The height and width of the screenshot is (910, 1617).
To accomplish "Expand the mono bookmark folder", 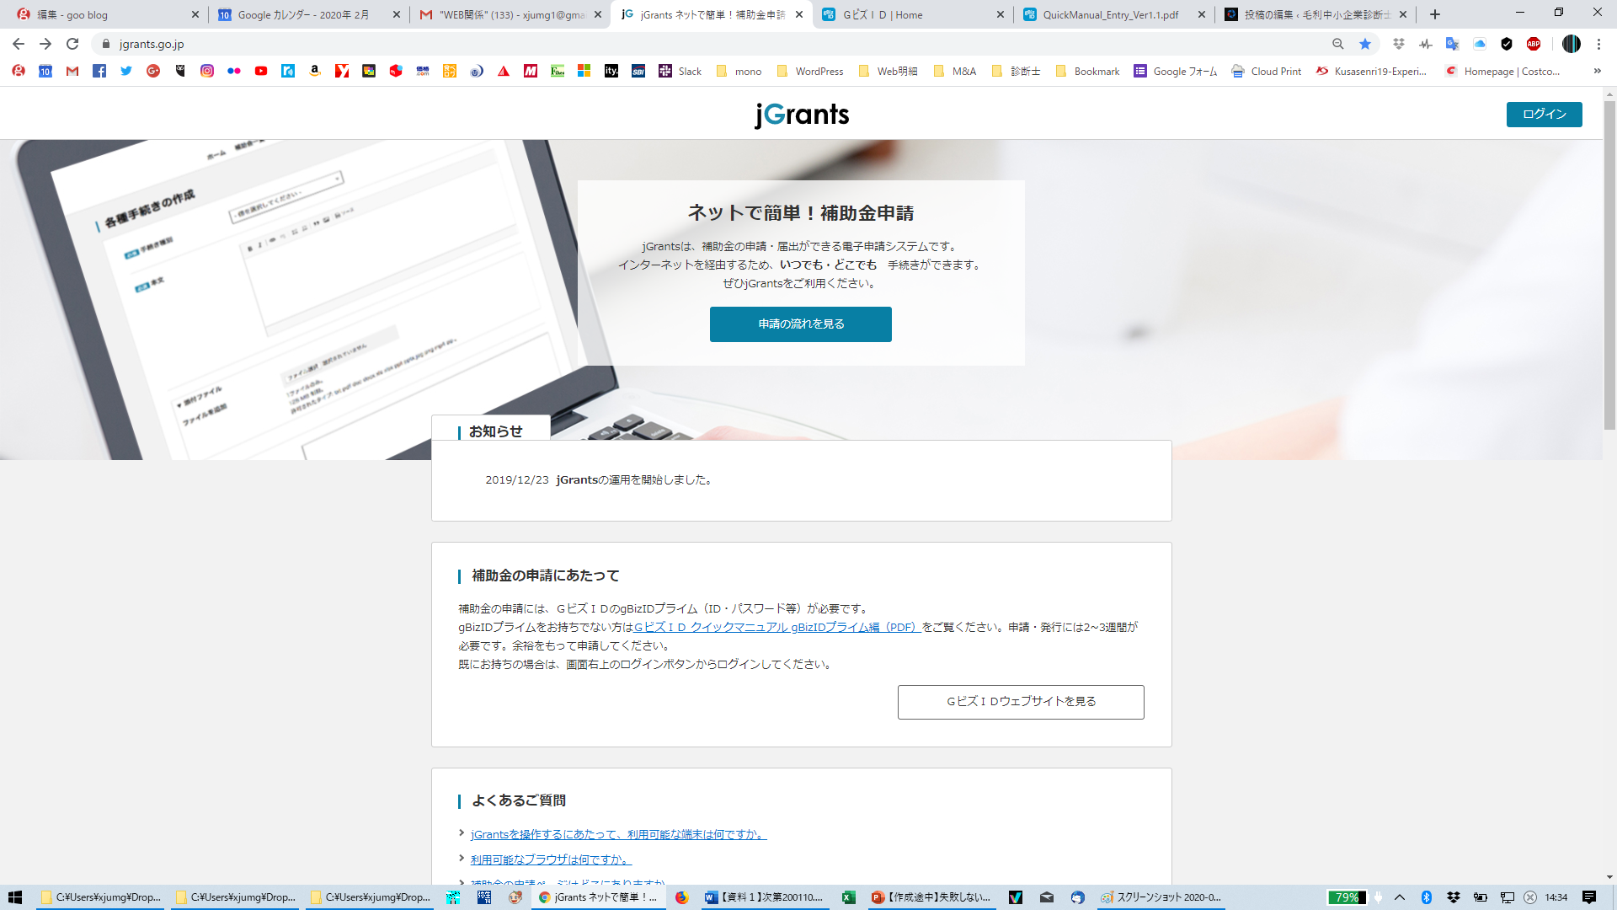I will click(739, 72).
